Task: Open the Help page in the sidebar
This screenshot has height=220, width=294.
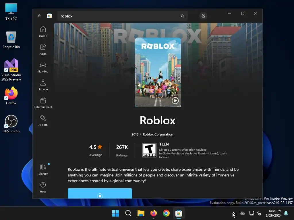Action: (43, 187)
